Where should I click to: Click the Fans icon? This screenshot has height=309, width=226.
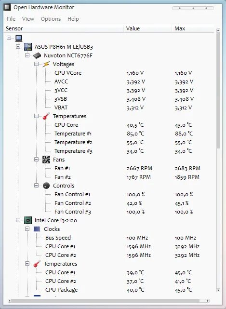pyautogui.click(x=46, y=160)
